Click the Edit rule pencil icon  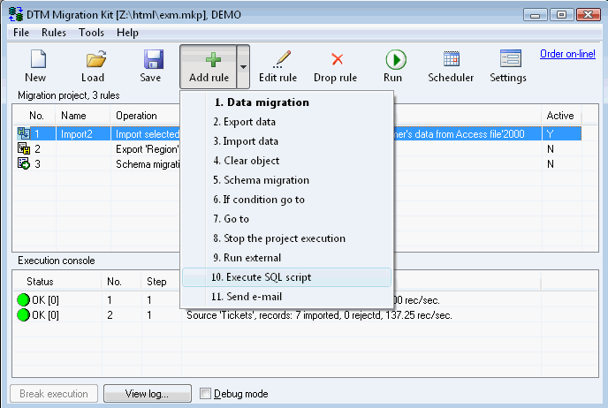point(282,59)
